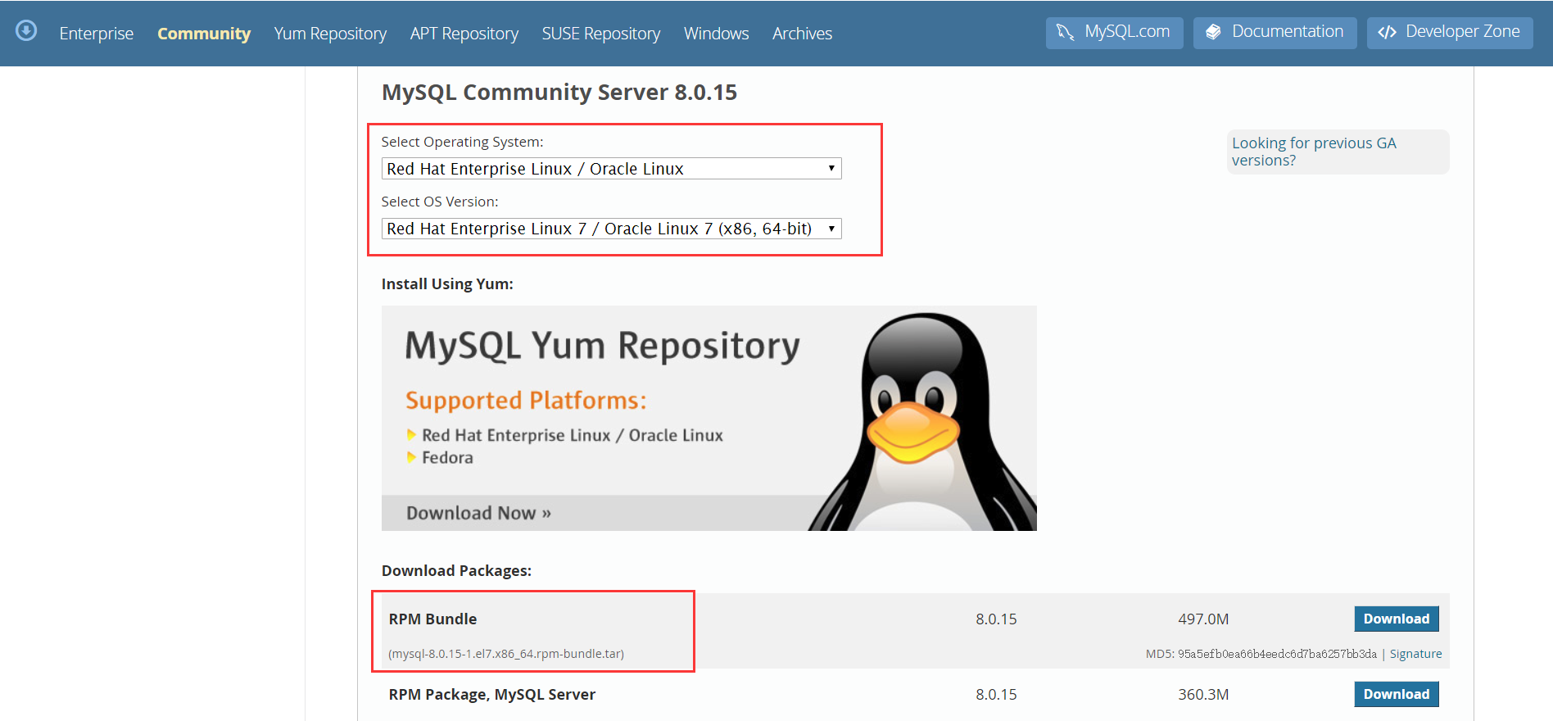Click the RPM Bundle package name
This screenshot has width=1553, height=721.
pos(432,619)
